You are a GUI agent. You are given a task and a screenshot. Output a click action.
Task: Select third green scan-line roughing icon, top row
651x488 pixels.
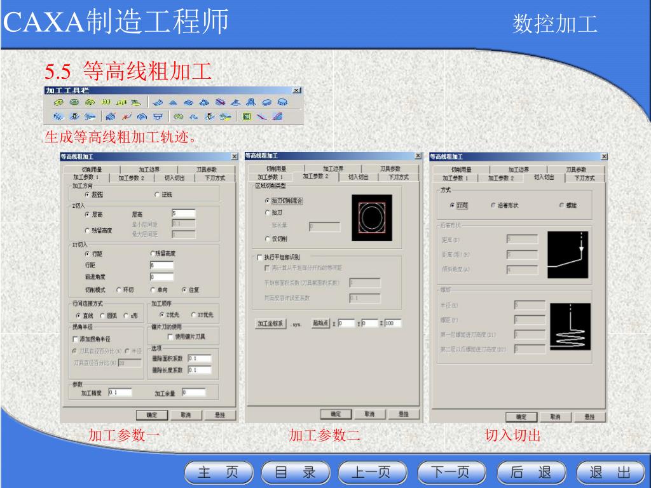[90, 102]
